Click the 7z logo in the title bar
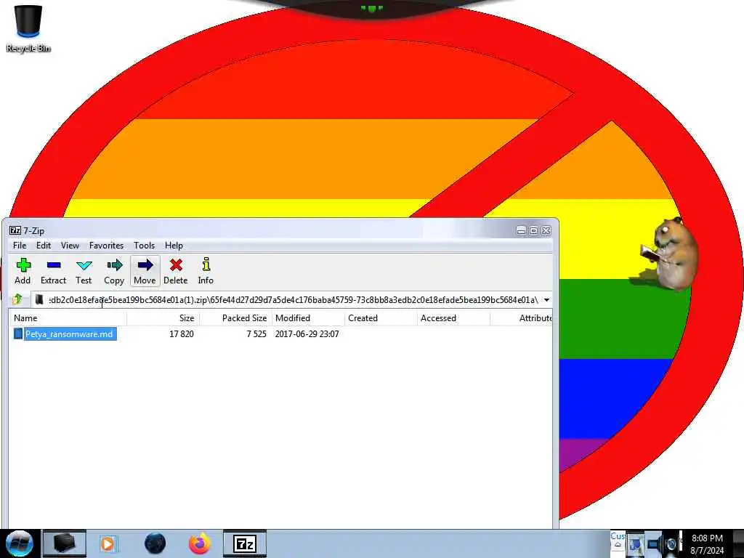The height and width of the screenshot is (558, 744). click(x=15, y=230)
